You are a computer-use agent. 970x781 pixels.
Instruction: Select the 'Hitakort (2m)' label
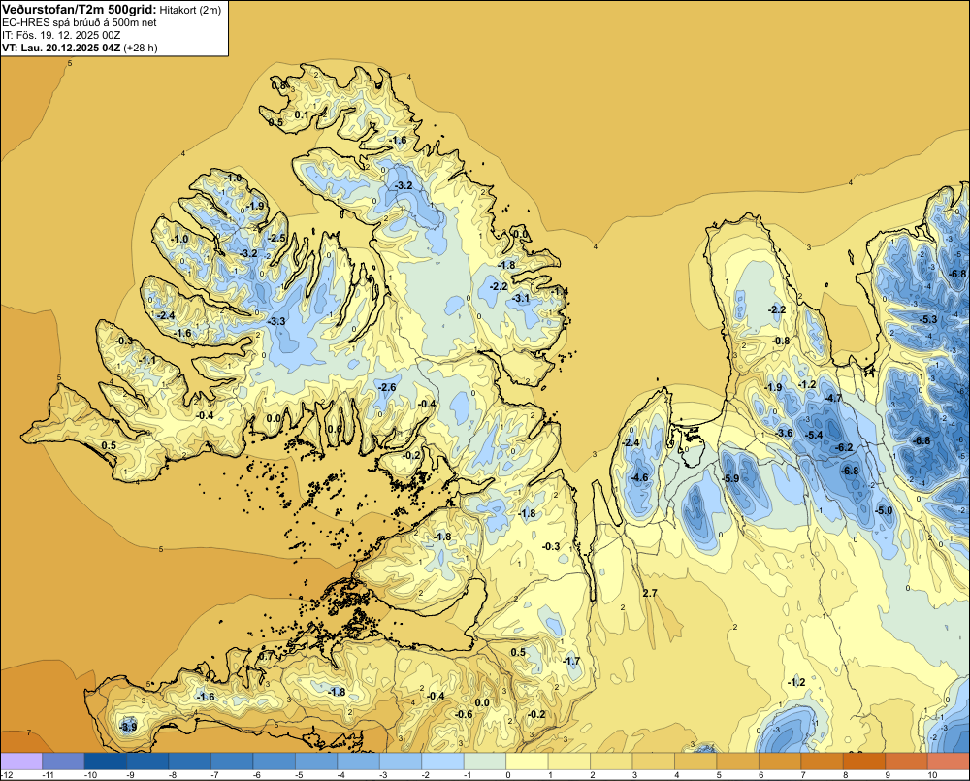click(x=190, y=10)
